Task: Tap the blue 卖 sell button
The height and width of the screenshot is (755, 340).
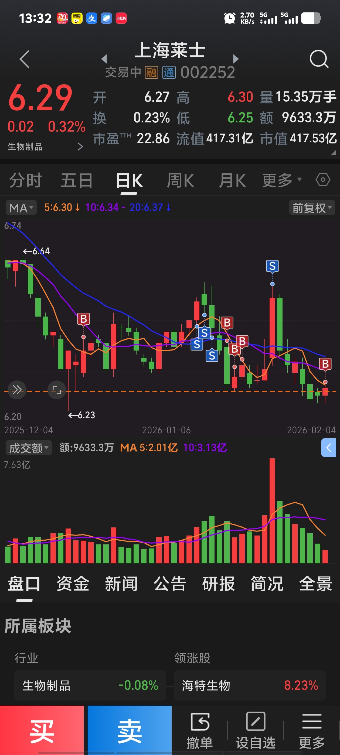Action: [129, 730]
